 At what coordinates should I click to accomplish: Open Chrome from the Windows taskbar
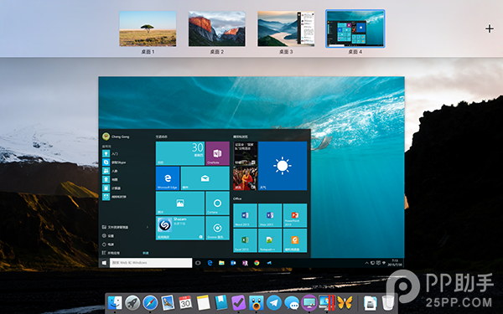tap(257, 263)
